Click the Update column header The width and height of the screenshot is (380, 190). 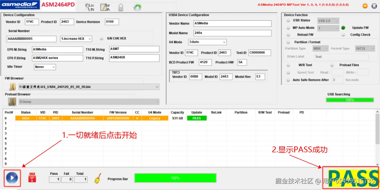197,112
